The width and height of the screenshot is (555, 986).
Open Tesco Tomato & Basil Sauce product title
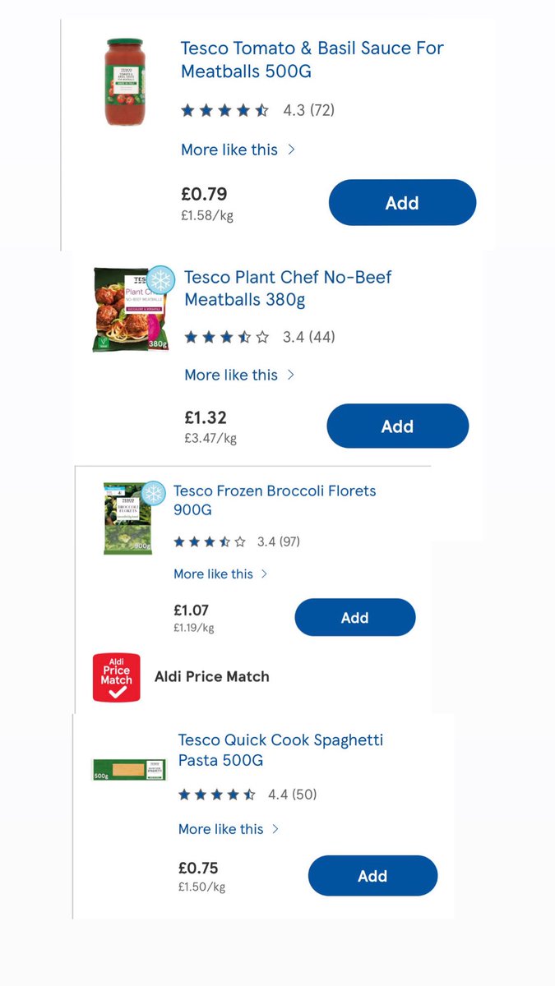point(312,59)
